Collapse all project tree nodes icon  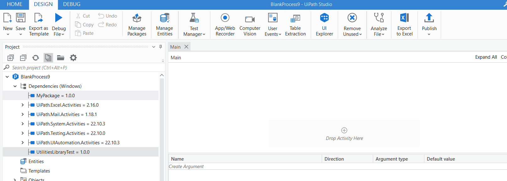pos(23,58)
